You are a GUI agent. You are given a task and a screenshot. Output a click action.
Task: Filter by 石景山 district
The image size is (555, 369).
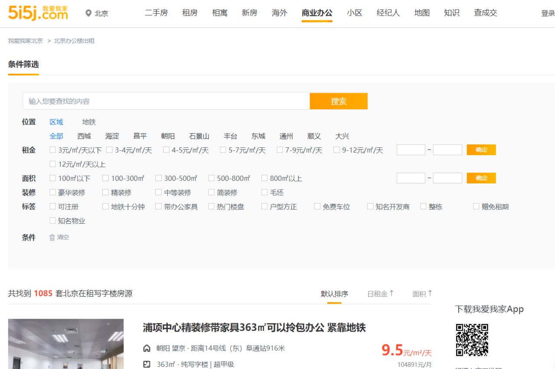coord(199,136)
